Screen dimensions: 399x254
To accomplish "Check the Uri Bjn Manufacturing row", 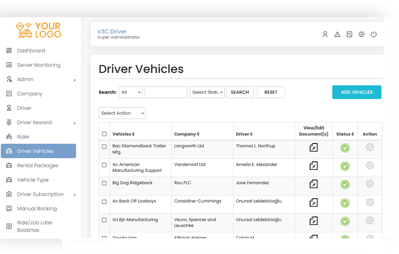I will click(x=104, y=220).
